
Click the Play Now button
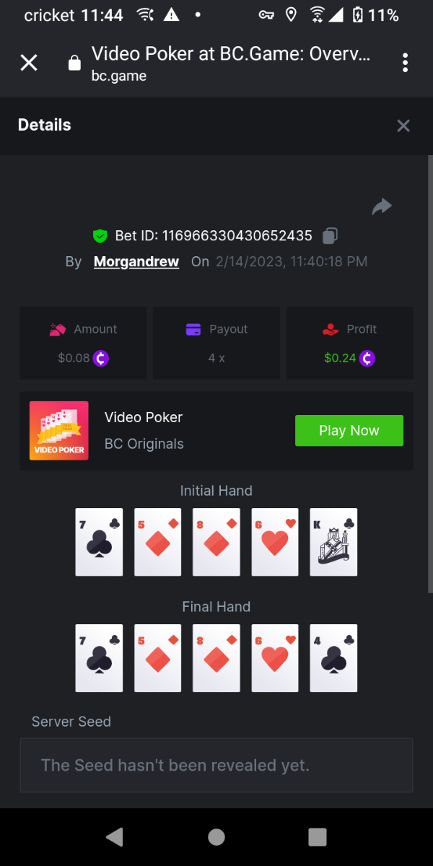point(349,431)
